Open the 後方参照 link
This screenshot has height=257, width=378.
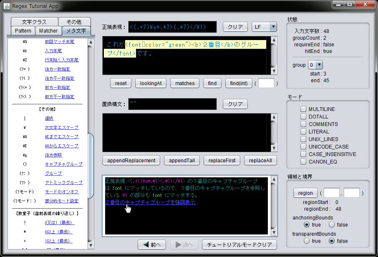click(53, 155)
